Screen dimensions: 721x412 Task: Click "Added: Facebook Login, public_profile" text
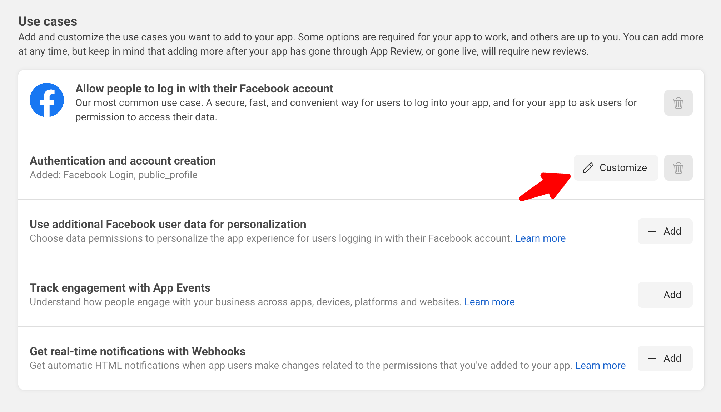coord(114,175)
